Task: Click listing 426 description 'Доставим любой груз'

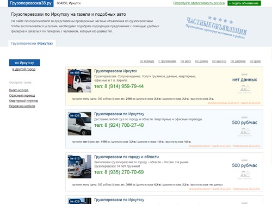Action: click(x=148, y=120)
